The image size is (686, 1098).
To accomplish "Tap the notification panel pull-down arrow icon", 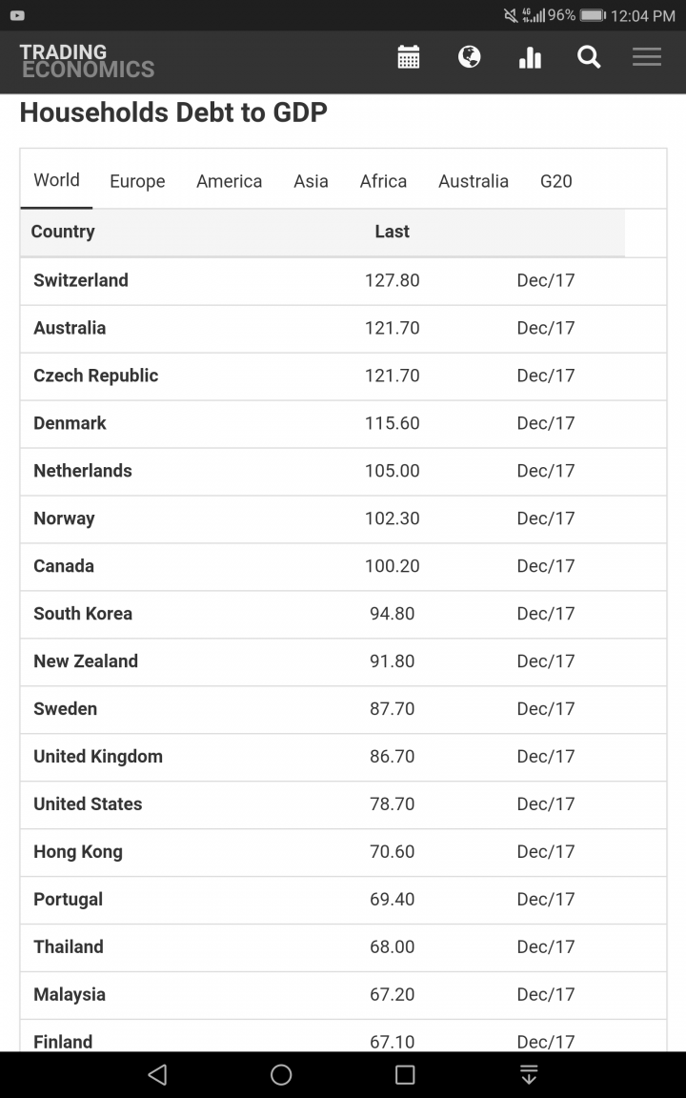I will coord(529,1075).
